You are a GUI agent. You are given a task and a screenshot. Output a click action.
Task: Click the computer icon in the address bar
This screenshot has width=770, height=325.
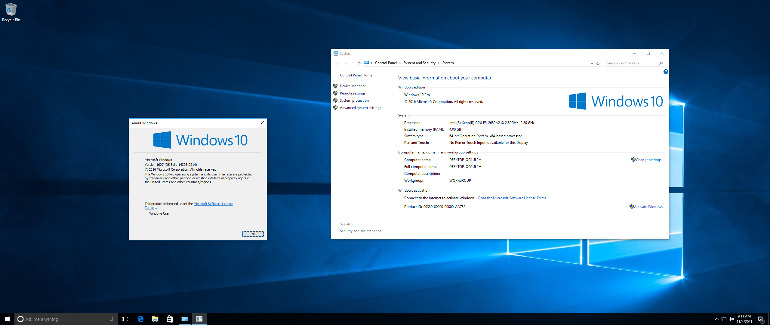[x=366, y=63]
